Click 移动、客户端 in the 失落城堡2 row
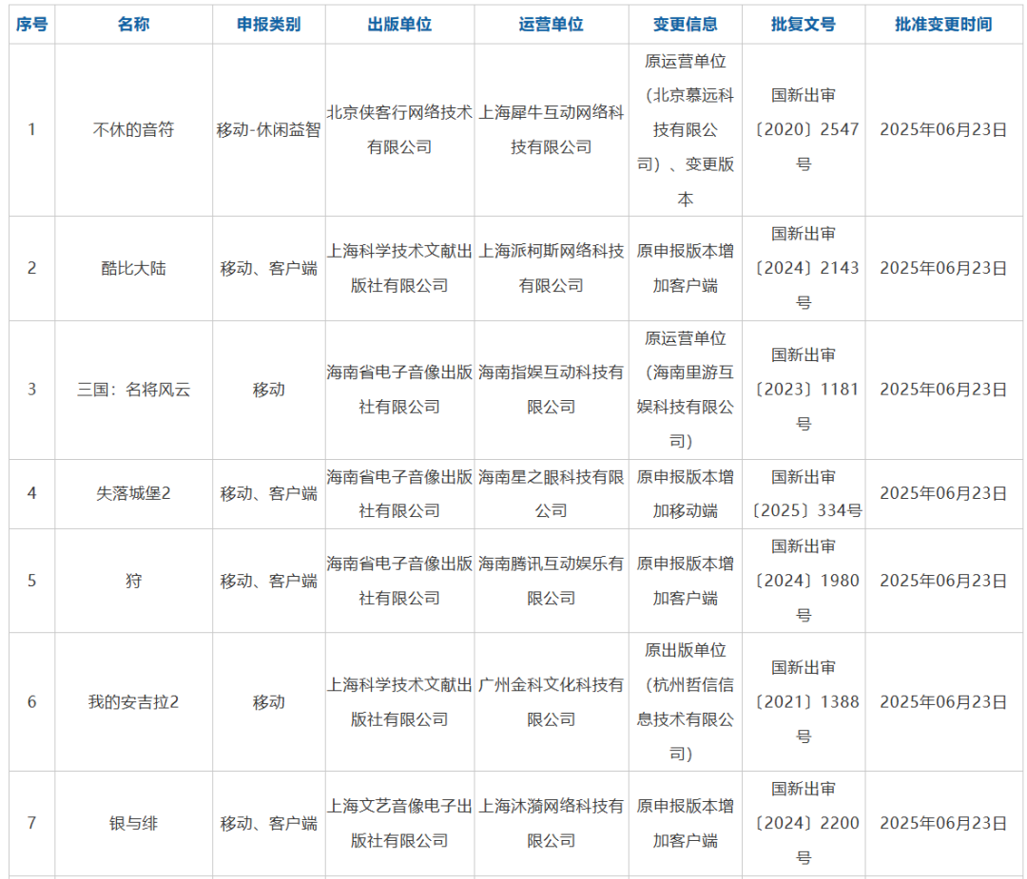The width and height of the screenshot is (1027, 879). 268,493
